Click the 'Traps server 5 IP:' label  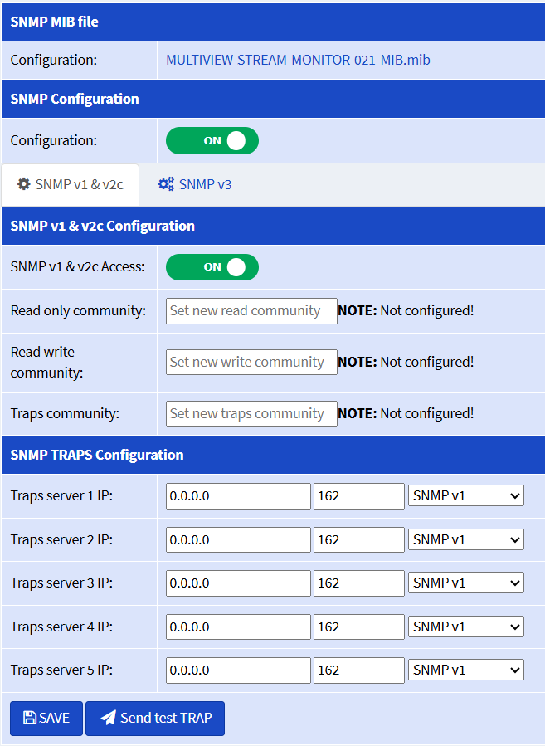62,670
